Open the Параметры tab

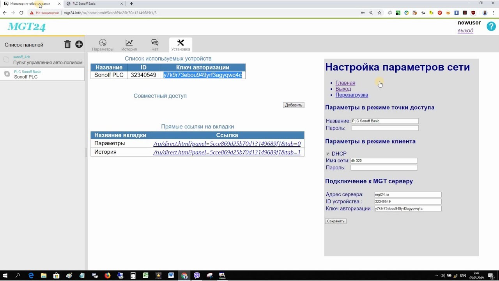103,45
